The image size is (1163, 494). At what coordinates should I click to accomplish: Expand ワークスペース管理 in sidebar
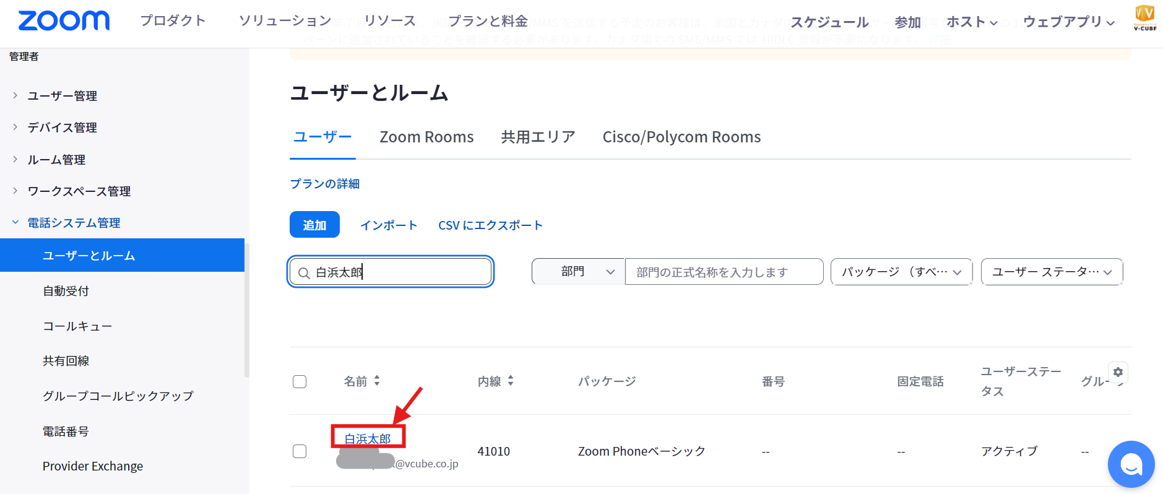click(x=15, y=191)
